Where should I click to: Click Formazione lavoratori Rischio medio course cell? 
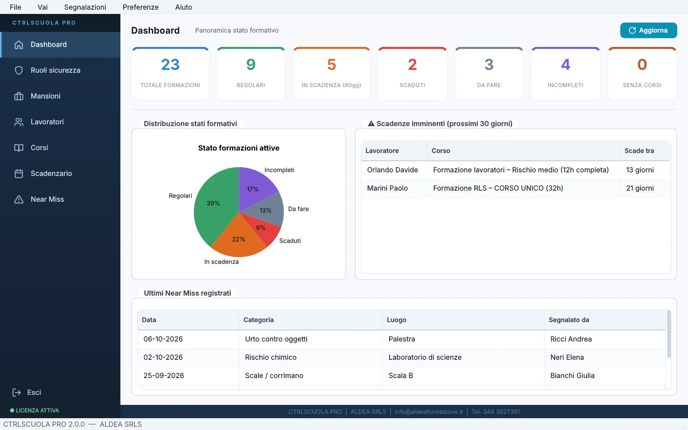(x=523, y=170)
